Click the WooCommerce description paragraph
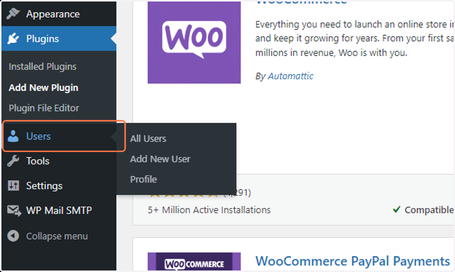The image size is (455, 272). click(x=355, y=39)
